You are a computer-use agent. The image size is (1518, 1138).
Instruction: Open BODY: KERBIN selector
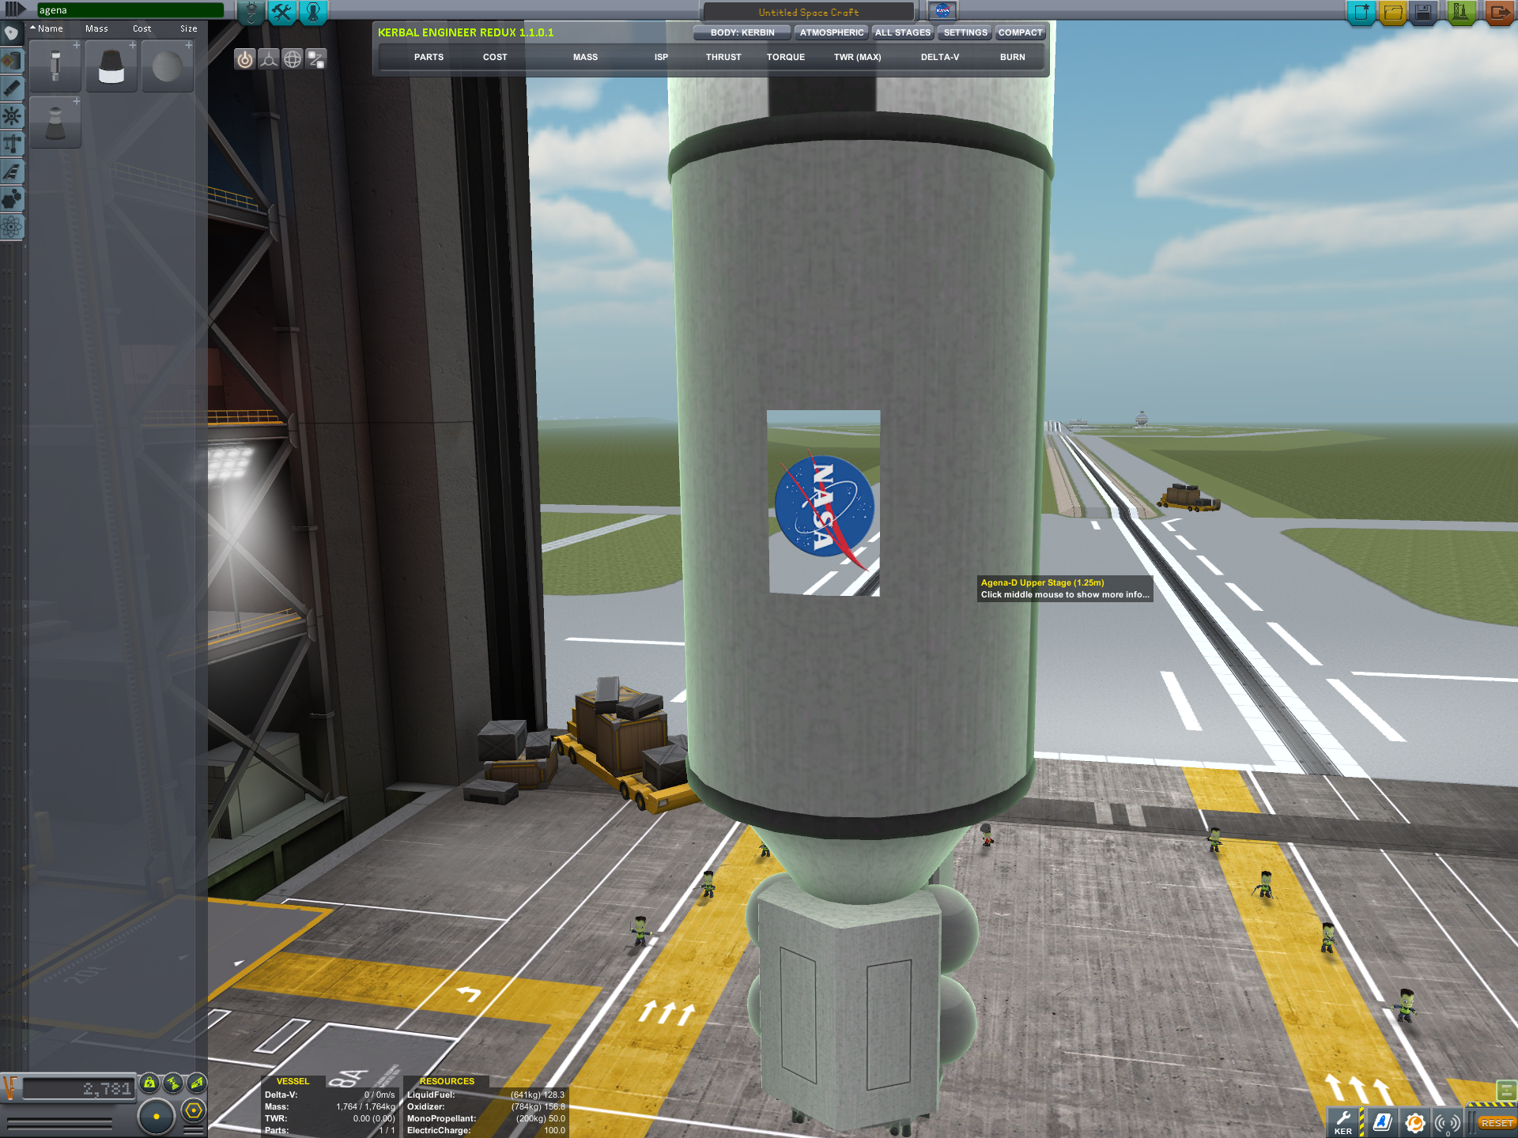pyautogui.click(x=742, y=32)
